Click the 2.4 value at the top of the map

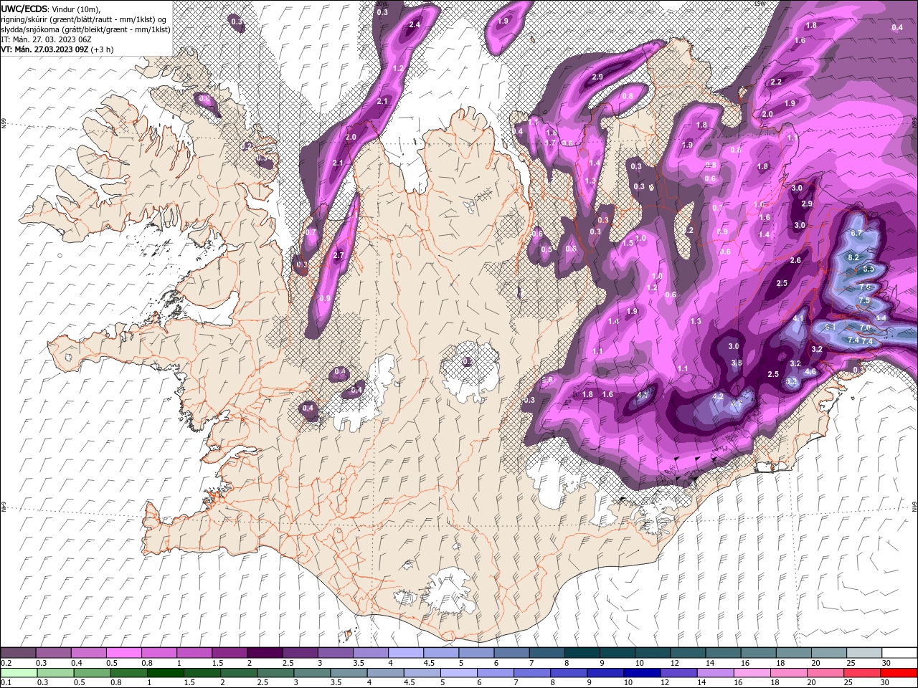(x=414, y=25)
